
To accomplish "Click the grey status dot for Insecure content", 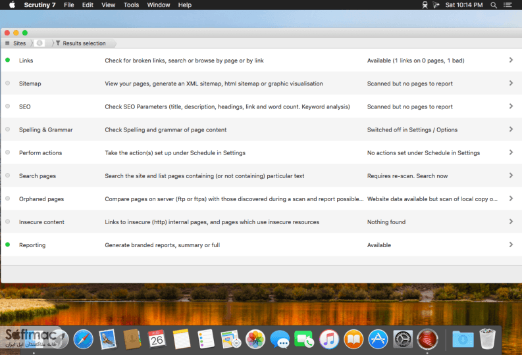I will coord(8,222).
